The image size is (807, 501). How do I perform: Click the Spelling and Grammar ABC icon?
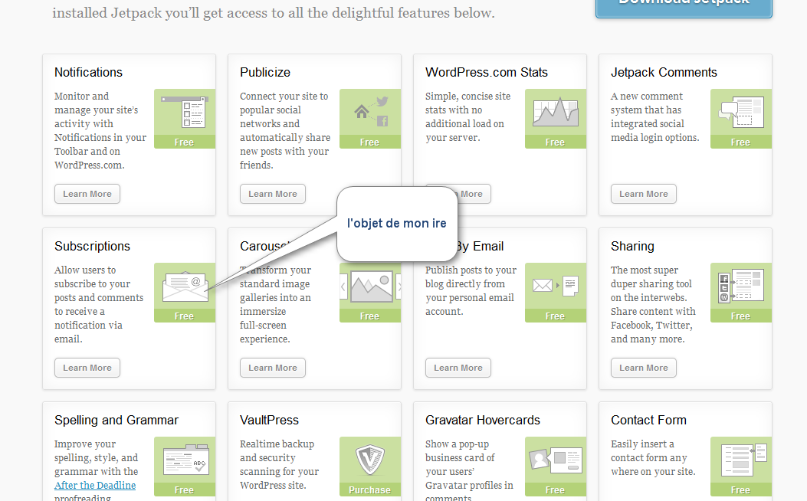[x=185, y=460]
